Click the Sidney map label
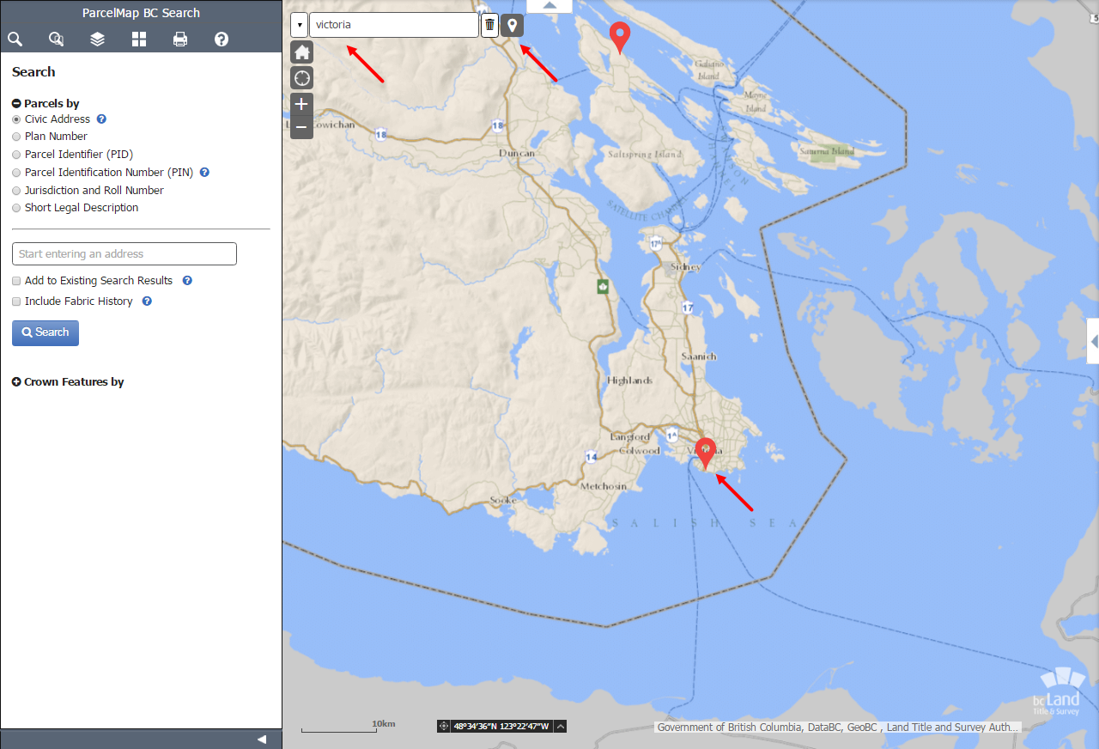This screenshot has height=749, width=1099. click(685, 267)
